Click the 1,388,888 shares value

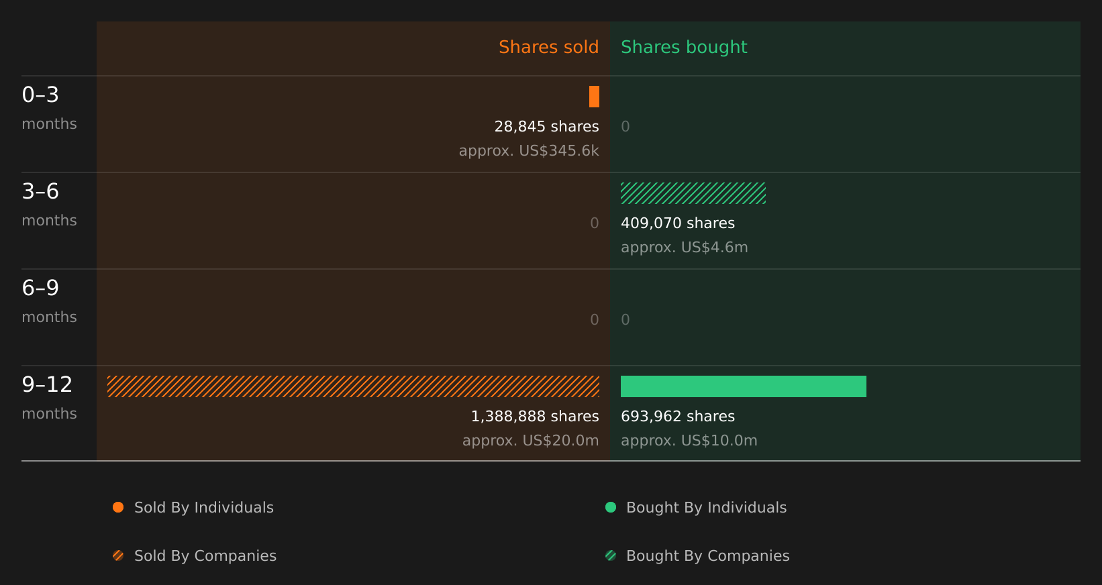535,417
